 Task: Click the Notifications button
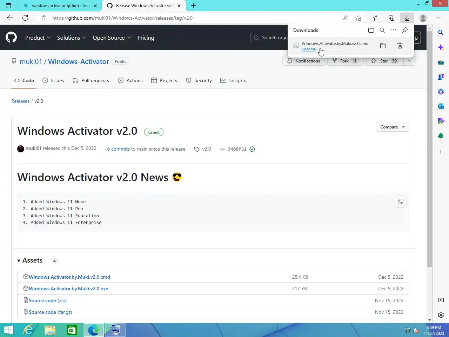tap(303, 61)
